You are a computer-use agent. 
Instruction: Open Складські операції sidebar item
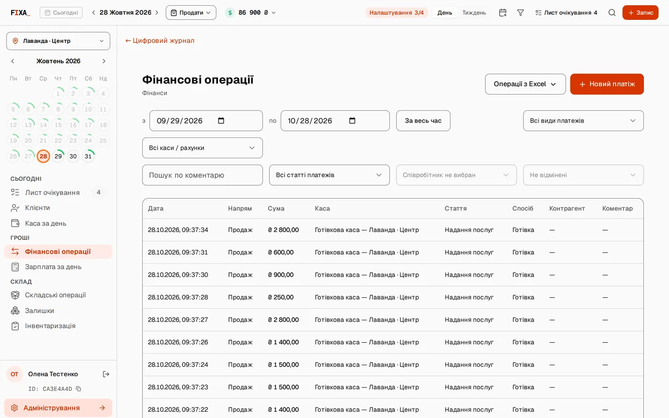[x=58, y=295]
